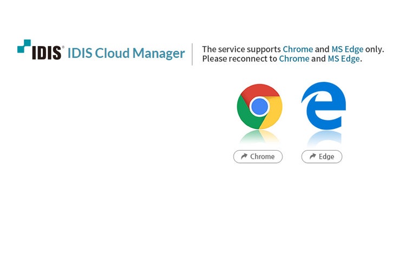Click the "The service supports" text

click(241, 49)
